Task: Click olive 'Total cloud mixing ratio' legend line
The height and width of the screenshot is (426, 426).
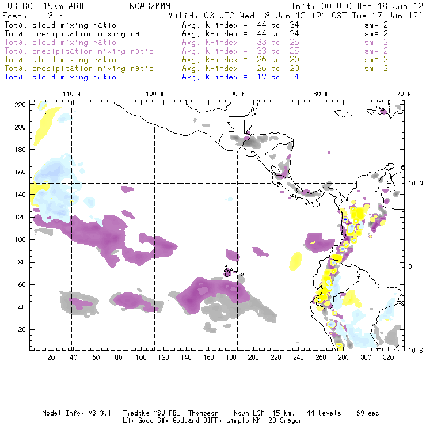Action: (x=60, y=59)
